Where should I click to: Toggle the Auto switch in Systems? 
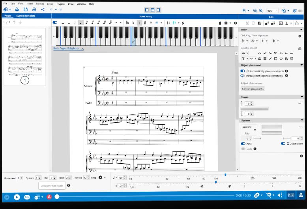(x=243, y=144)
